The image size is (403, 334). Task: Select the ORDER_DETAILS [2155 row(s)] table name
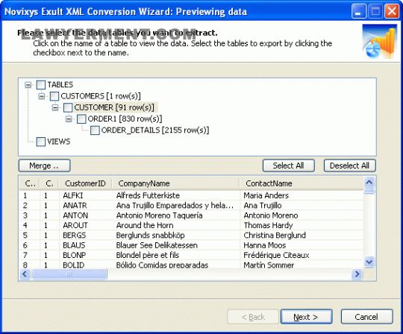(x=155, y=130)
